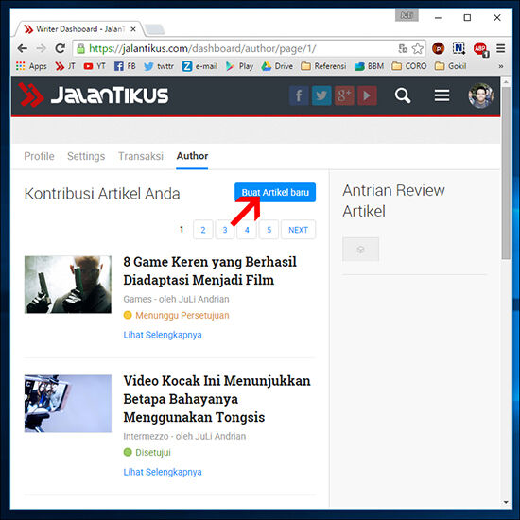Close the Writer Dashboard browser tab
520x520 pixels.
coord(133,29)
